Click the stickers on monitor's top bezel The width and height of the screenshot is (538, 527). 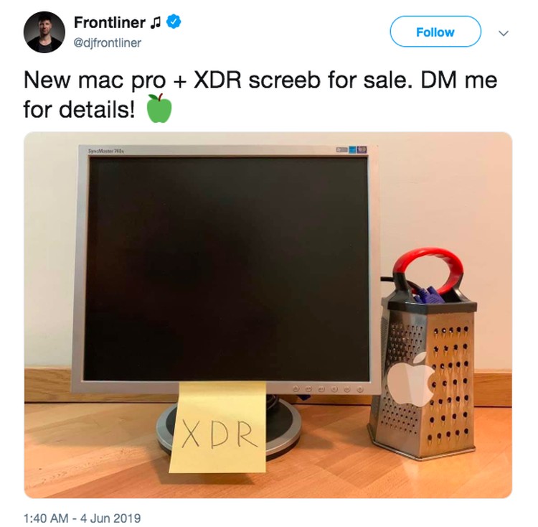(351, 149)
